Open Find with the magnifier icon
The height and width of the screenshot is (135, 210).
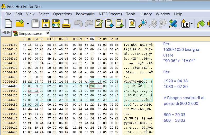coord(142,24)
